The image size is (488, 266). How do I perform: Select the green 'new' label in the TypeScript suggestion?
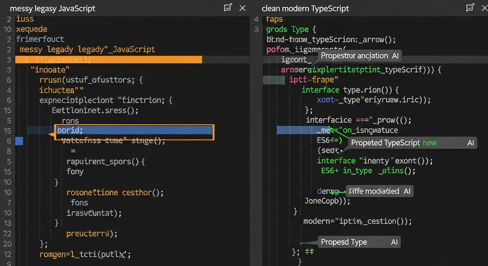pyautogui.click(x=429, y=143)
